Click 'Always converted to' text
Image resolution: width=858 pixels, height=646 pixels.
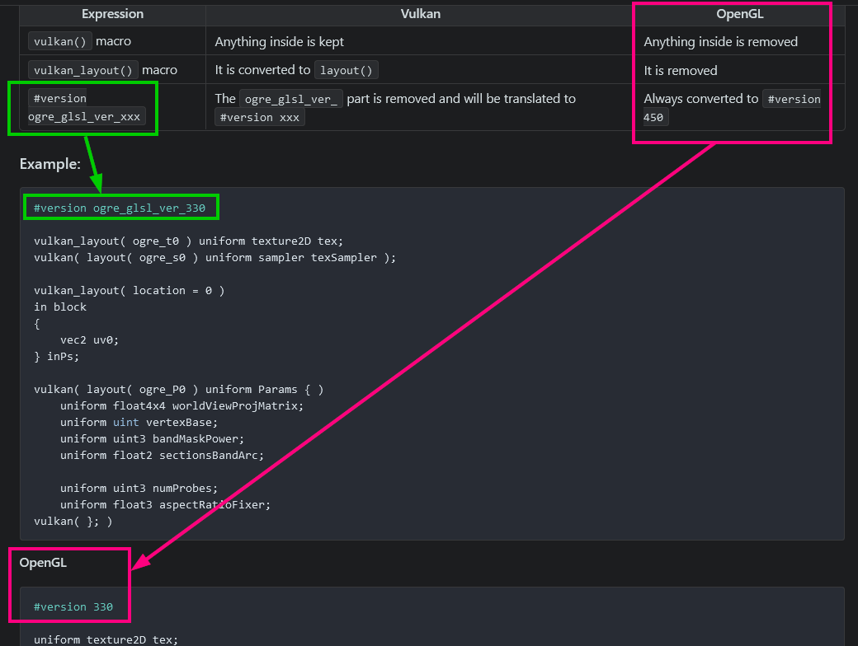click(701, 99)
